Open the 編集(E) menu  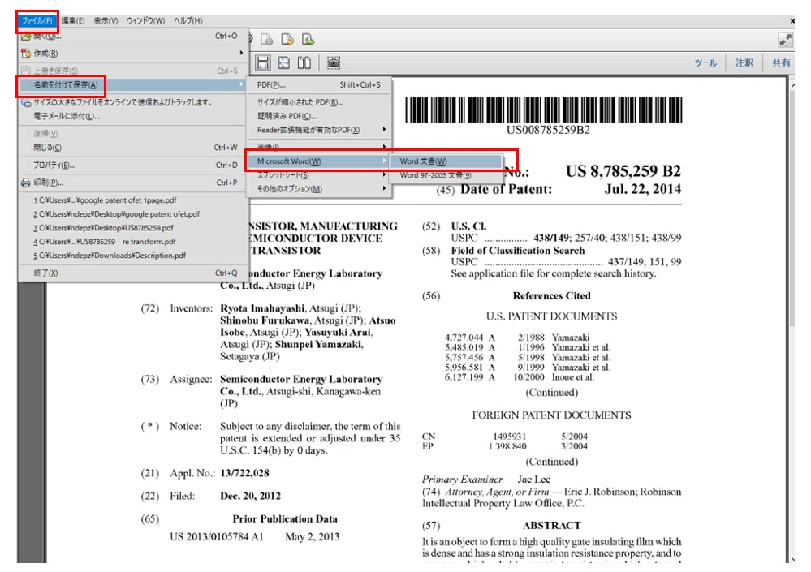[73, 20]
